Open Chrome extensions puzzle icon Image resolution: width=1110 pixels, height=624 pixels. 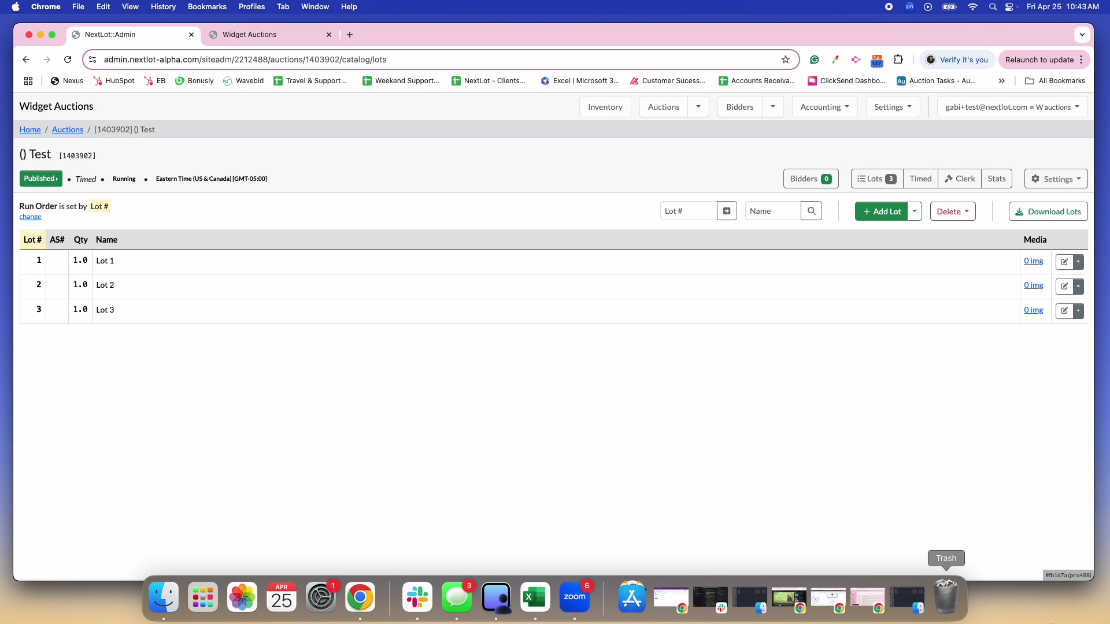click(898, 60)
